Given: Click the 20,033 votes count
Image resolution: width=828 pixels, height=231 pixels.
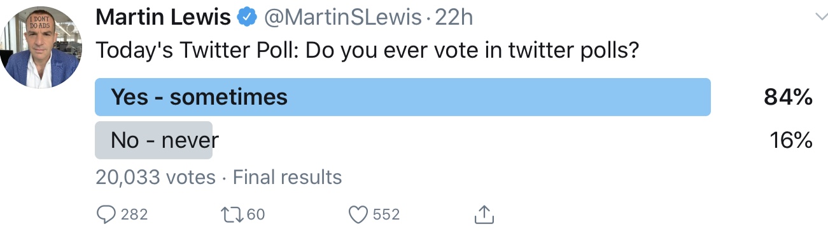Looking at the screenshot, I should [155, 177].
